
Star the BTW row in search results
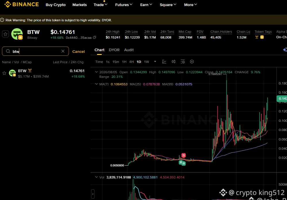4,73
